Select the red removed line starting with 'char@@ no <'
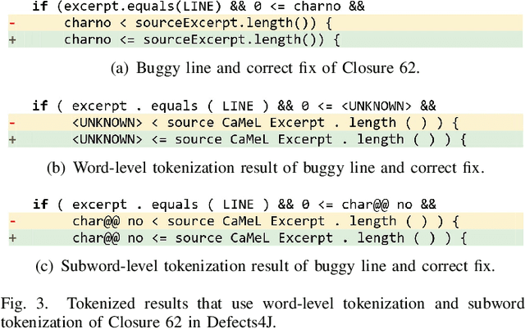The height and width of the screenshot is (329, 525). (262, 221)
